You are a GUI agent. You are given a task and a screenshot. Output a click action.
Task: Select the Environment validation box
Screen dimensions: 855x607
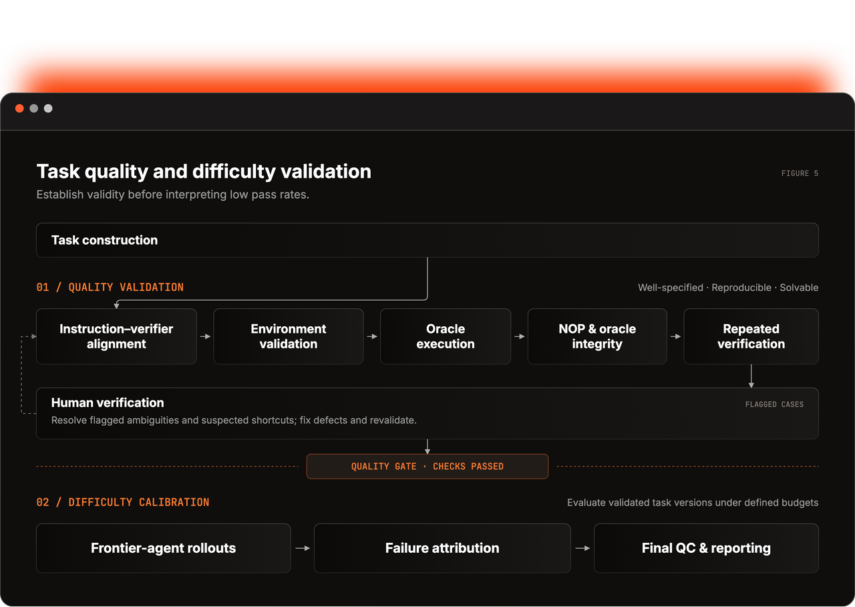pyautogui.click(x=289, y=336)
